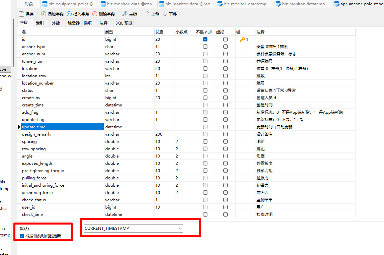Select the update_flag field name
This screenshot has width=384, height=255.
(x=33, y=120)
